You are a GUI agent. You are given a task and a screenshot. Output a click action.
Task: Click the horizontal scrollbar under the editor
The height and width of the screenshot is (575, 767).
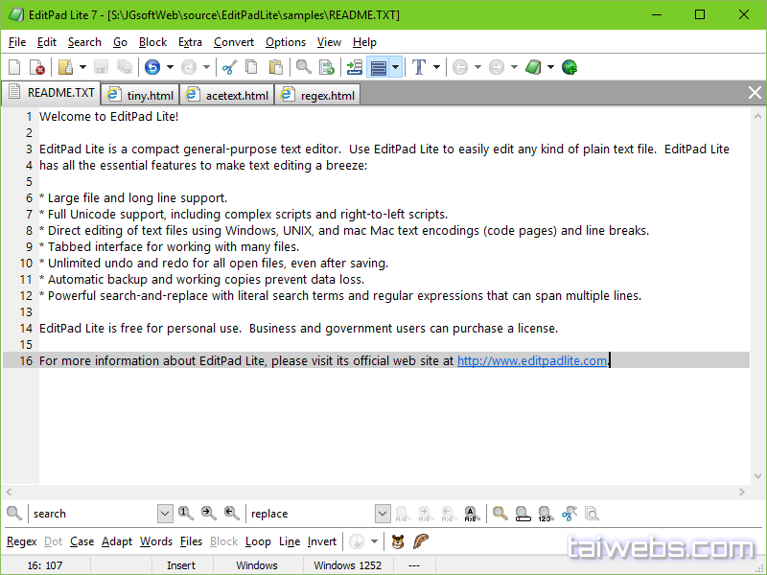[374, 492]
